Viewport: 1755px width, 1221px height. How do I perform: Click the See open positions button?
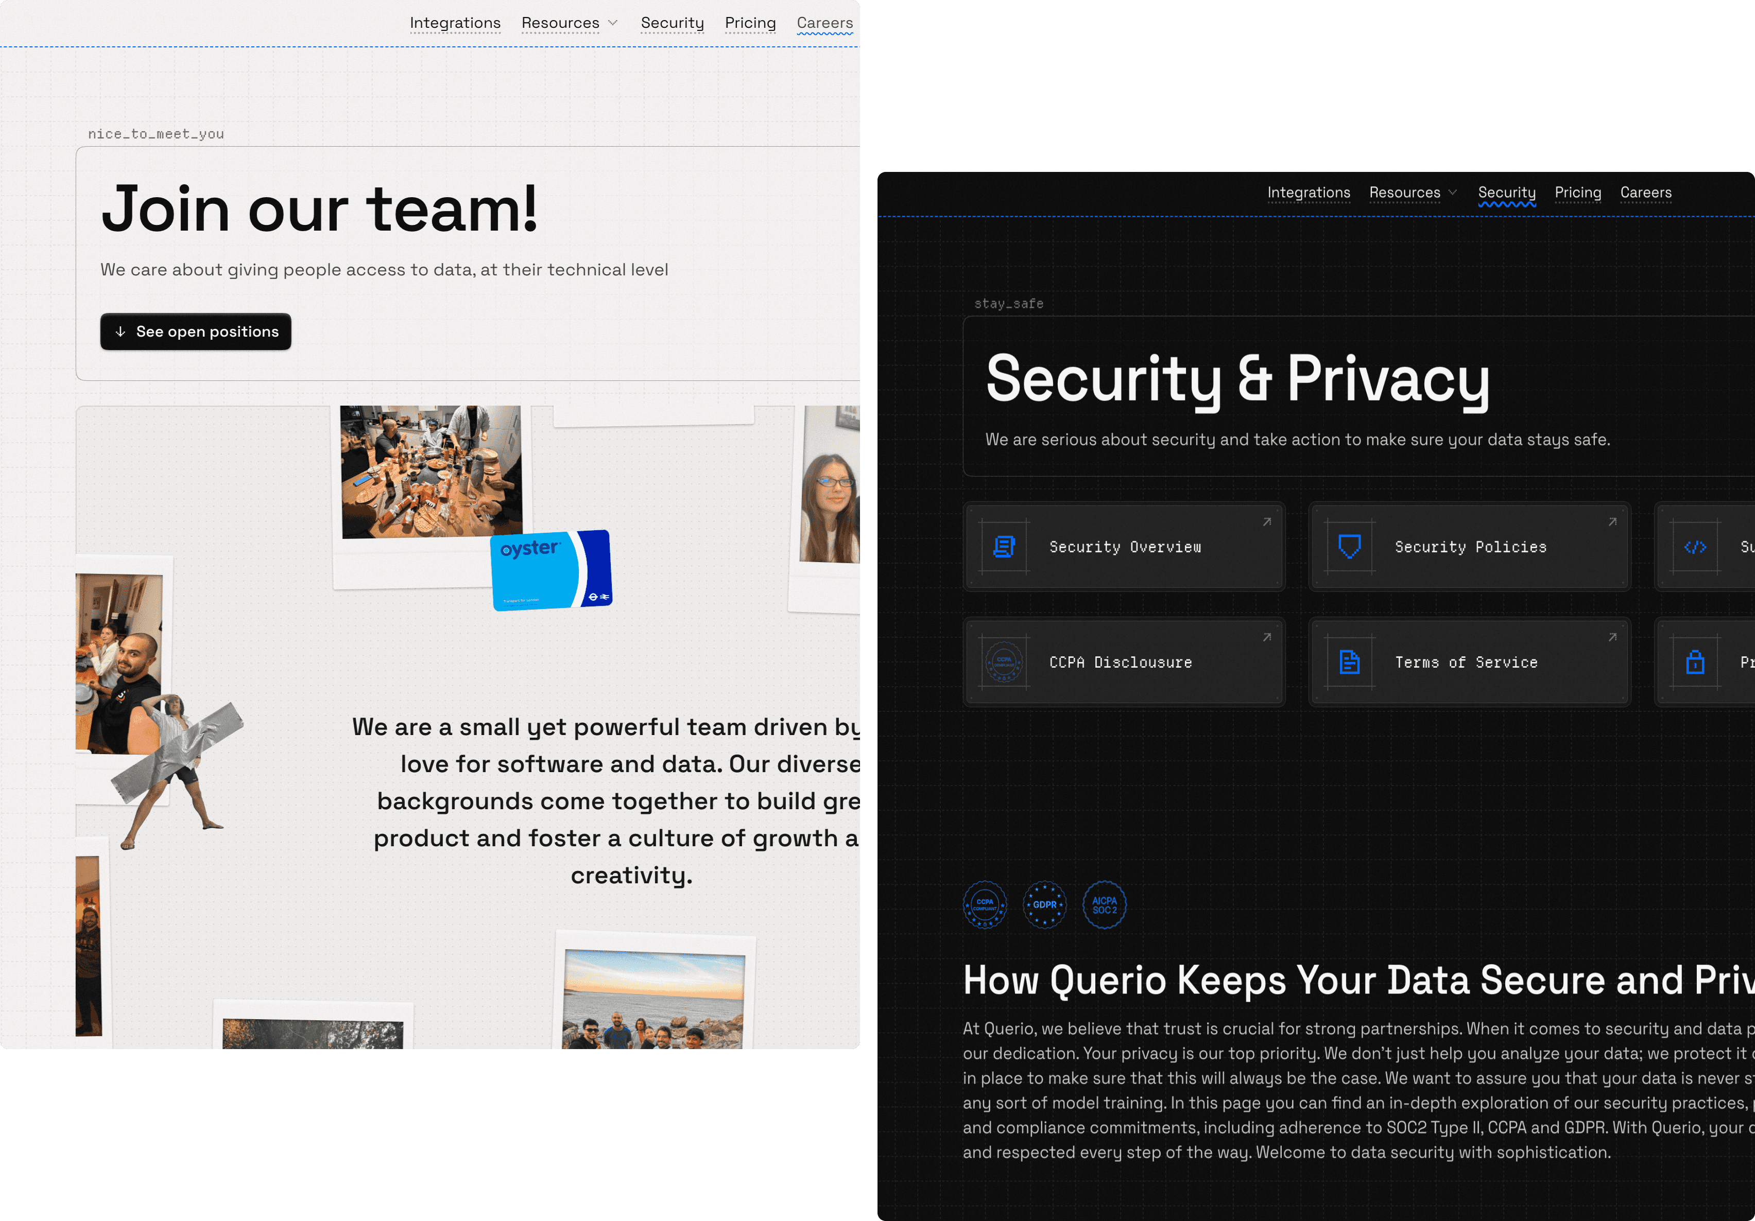196,332
